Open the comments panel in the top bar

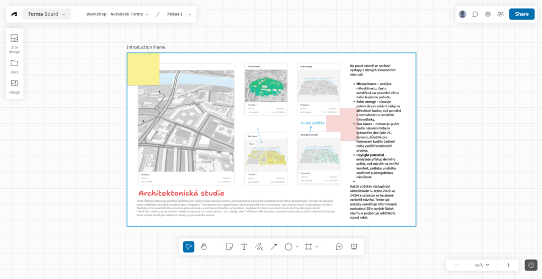click(x=475, y=14)
